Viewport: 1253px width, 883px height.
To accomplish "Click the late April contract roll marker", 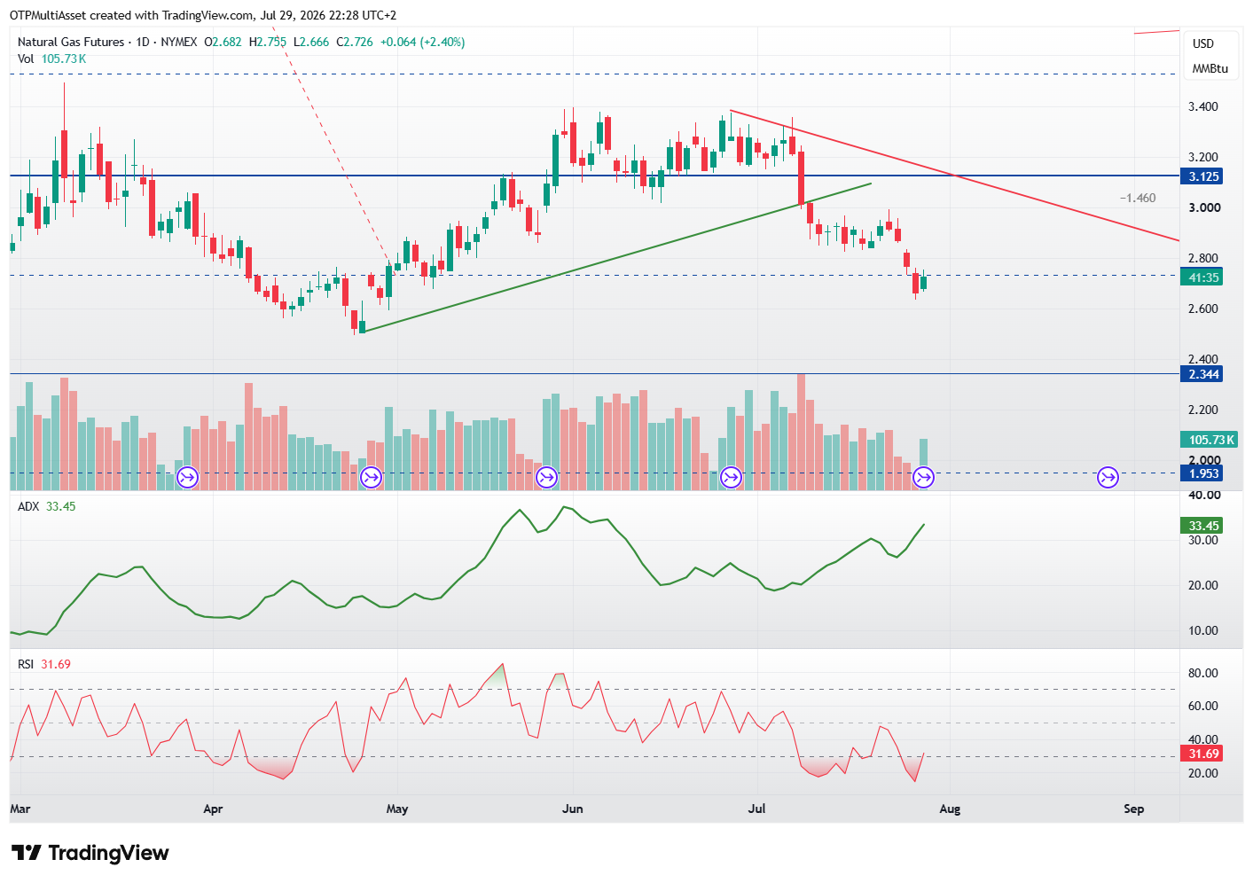I will [371, 478].
